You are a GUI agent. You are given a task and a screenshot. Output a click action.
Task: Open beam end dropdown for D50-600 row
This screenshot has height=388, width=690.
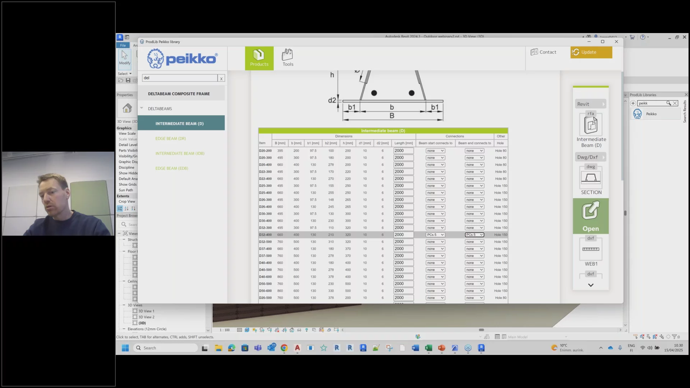click(474, 291)
